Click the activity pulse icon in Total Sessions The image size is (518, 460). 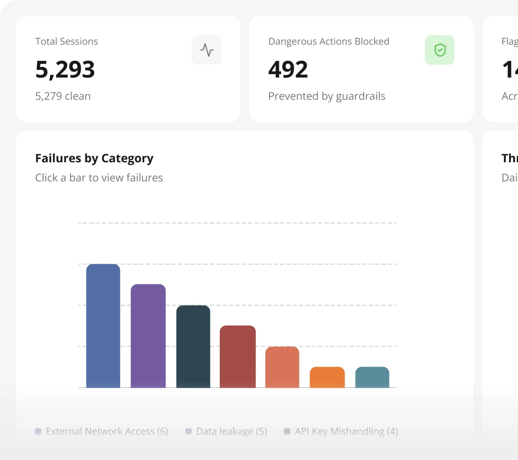[207, 50]
